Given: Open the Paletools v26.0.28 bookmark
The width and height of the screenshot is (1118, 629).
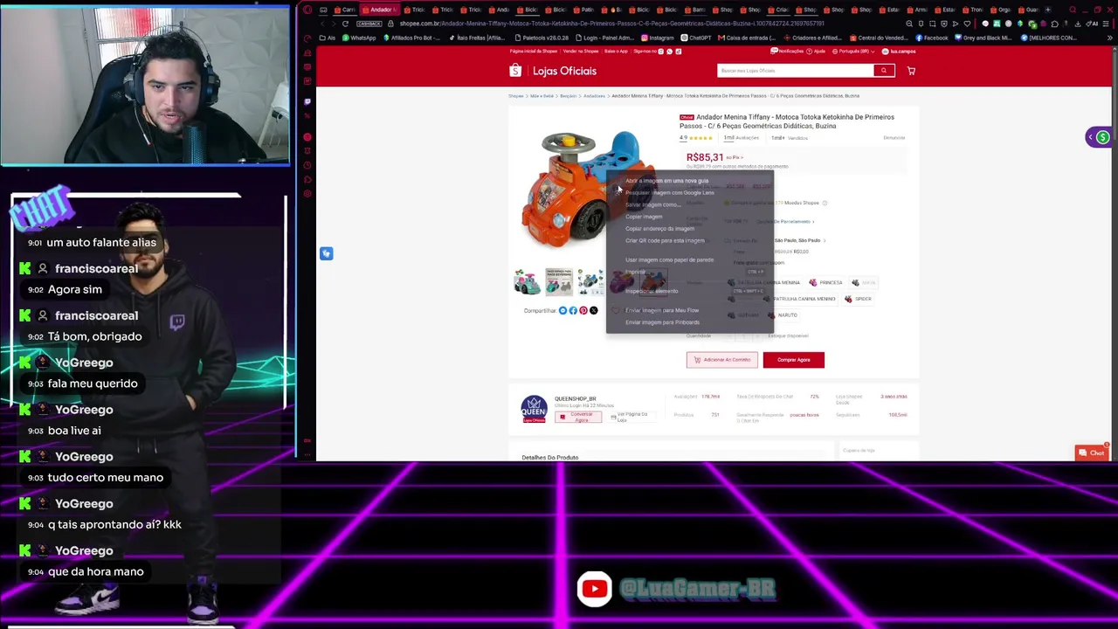Looking at the screenshot, I should pyautogui.click(x=542, y=38).
